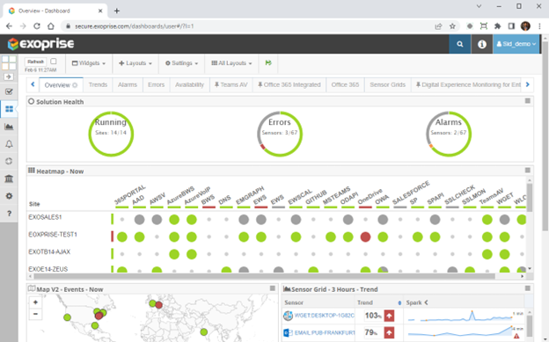The image size is (549, 342).
Task: Click the crosshair target icon in sidebar
Action: tap(9, 161)
